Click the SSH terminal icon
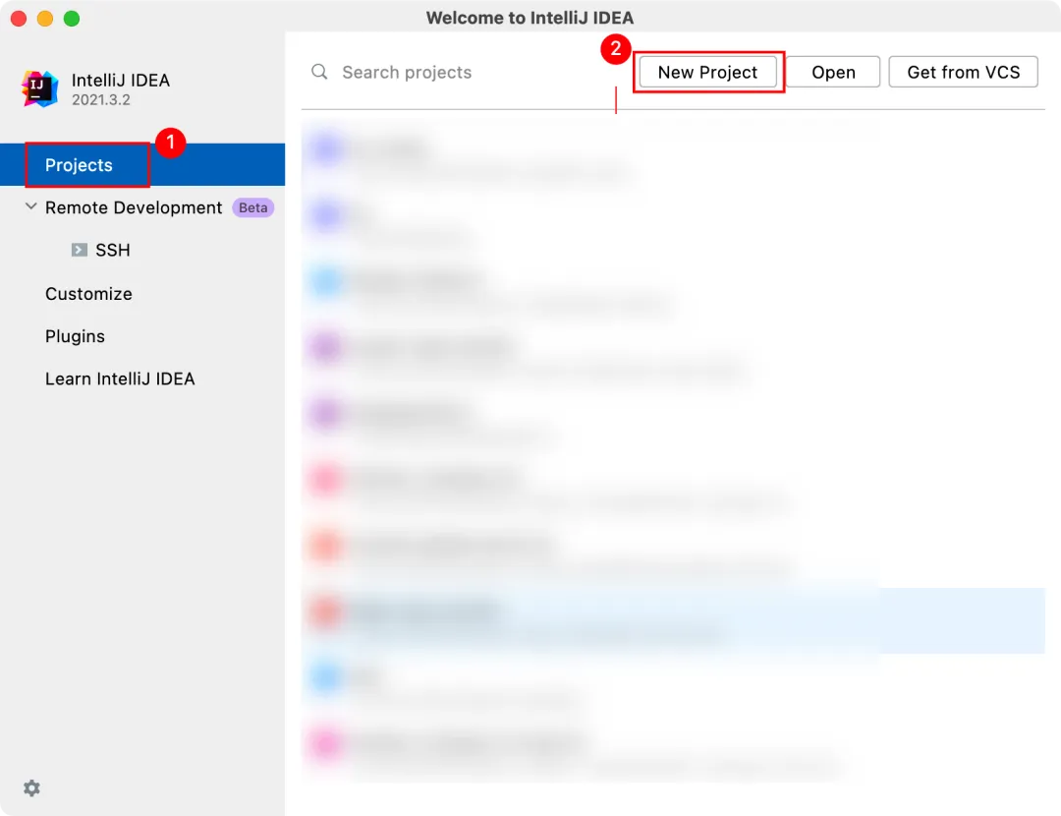Image resolution: width=1061 pixels, height=816 pixels. click(x=80, y=250)
